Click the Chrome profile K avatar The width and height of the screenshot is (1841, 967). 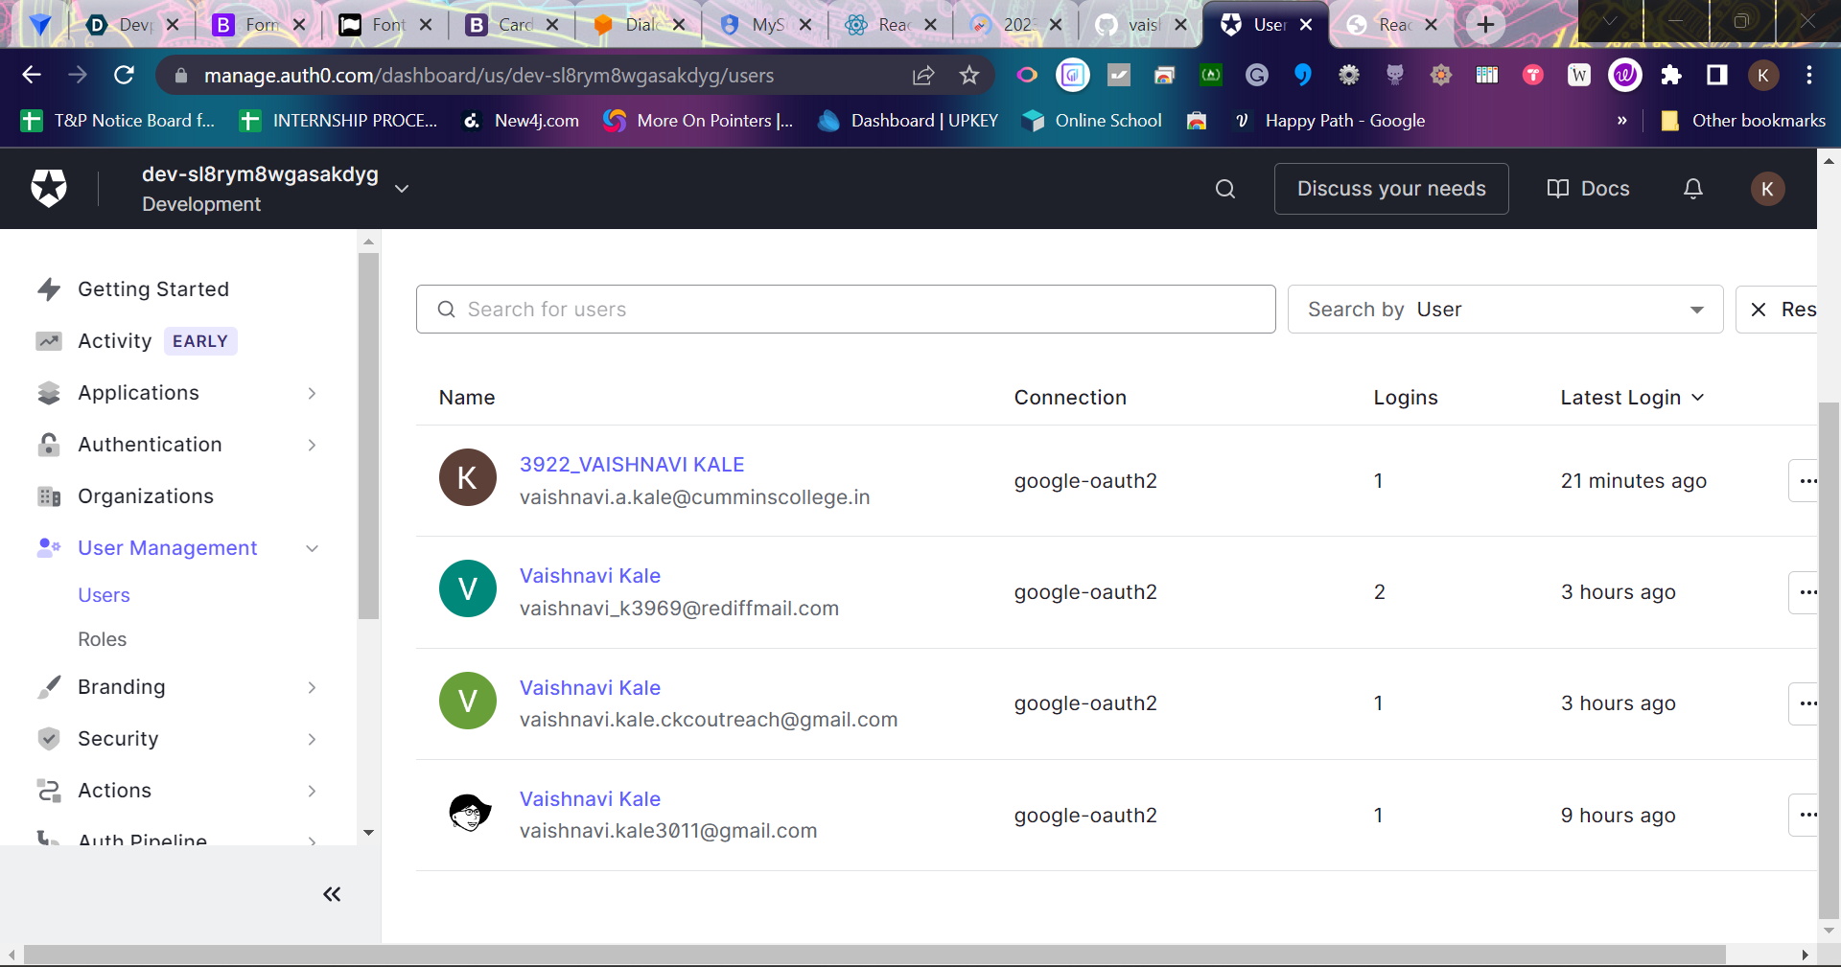1763,75
